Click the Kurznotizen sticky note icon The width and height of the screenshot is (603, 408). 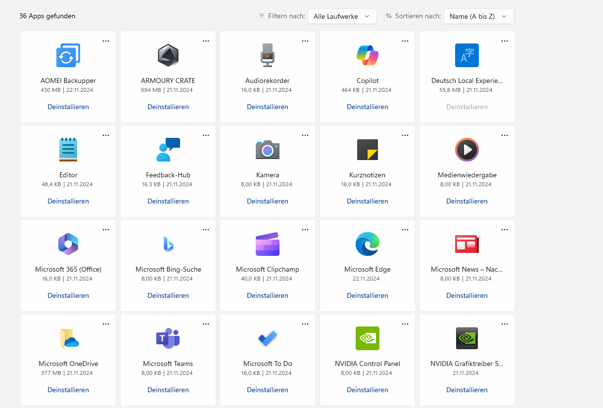368,150
